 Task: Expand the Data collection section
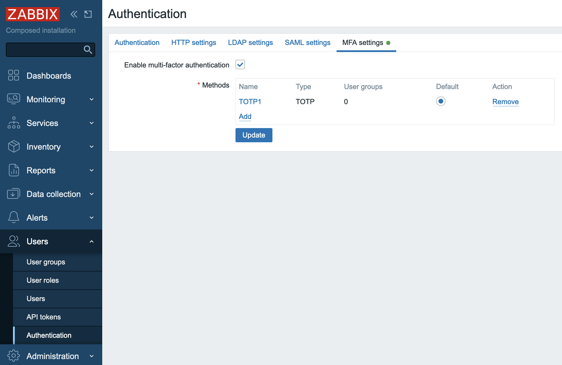(92, 194)
